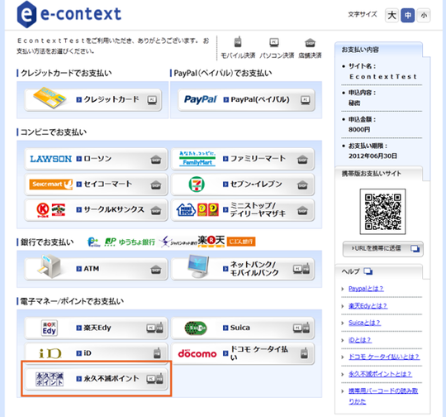Click the FamilyMart logo
Image resolution: width=446 pixels, height=417 pixels.
click(x=197, y=159)
